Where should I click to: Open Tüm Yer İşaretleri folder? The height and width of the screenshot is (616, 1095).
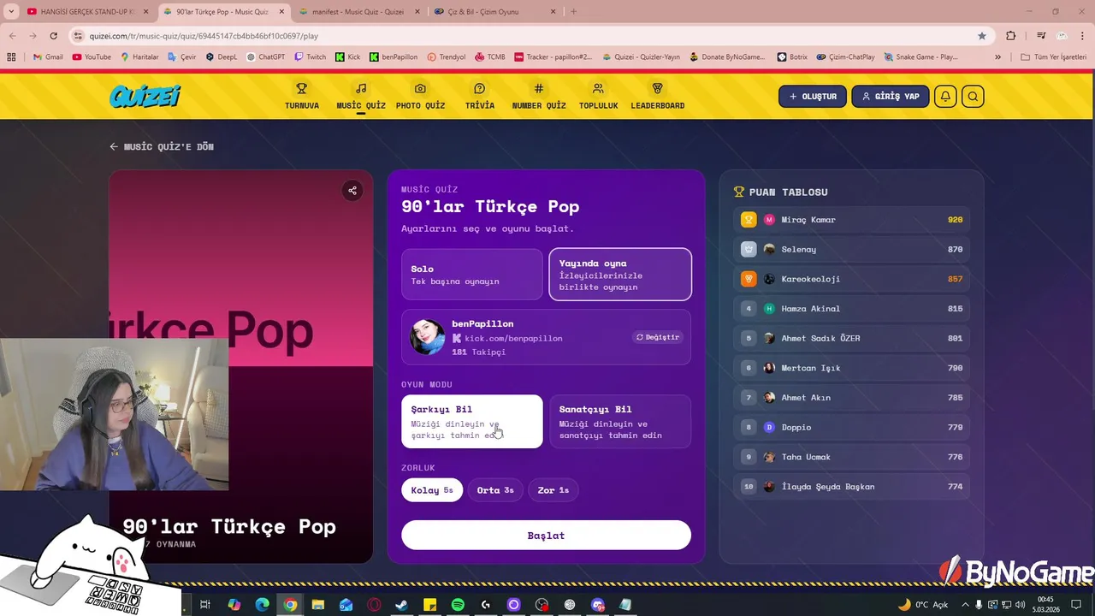(x=1054, y=56)
